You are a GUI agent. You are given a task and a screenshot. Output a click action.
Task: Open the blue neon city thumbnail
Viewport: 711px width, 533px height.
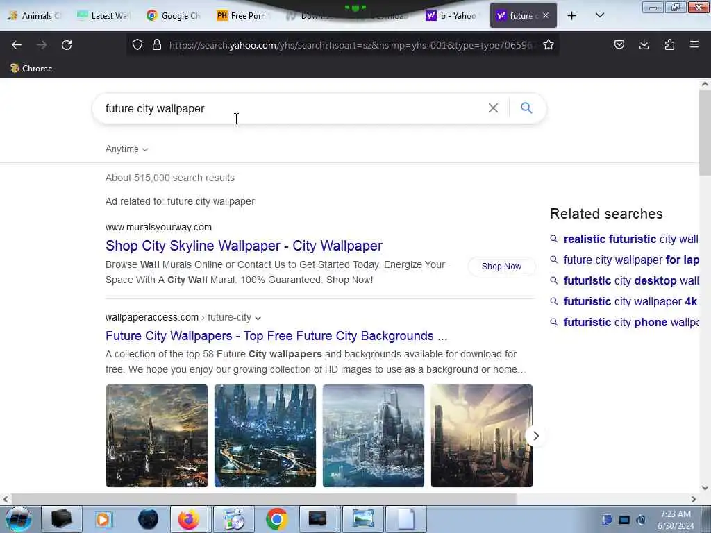(265, 436)
